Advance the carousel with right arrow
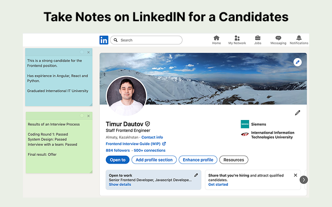Screen dimensions: 332x207 [303, 180]
